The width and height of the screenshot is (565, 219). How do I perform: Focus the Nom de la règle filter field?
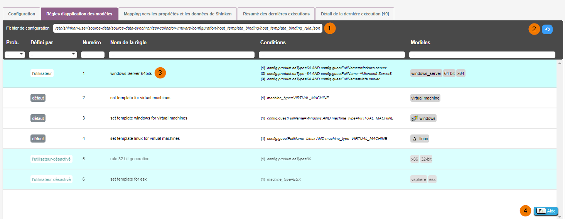pyautogui.click(x=181, y=55)
